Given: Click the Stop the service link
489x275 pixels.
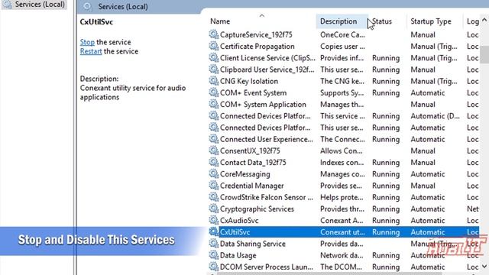Looking at the screenshot, I should coord(87,42).
